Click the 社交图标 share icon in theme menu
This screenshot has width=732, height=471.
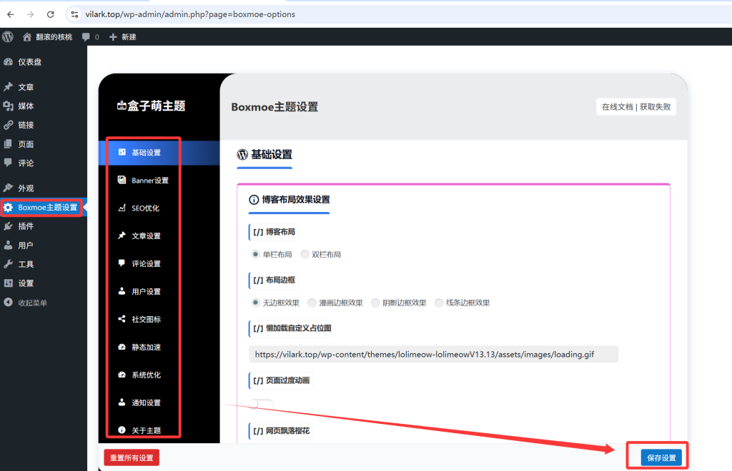pos(123,318)
